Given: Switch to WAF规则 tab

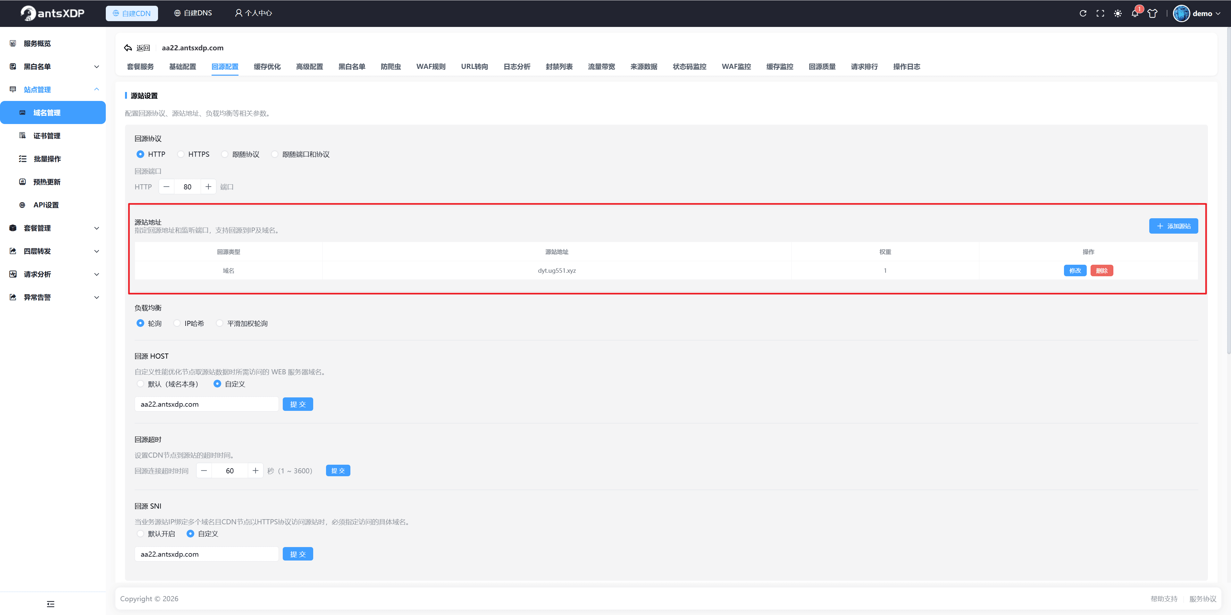Looking at the screenshot, I should [431, 66].
